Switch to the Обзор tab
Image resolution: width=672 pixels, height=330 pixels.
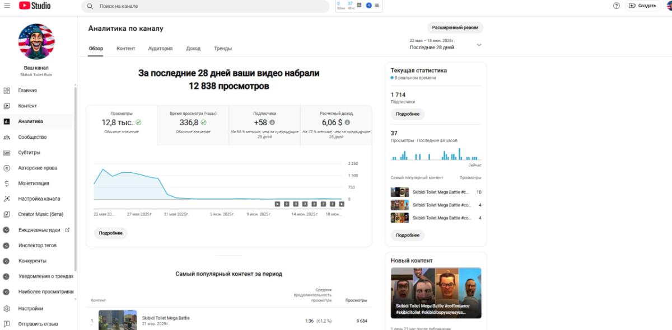[x=96, y=49]
